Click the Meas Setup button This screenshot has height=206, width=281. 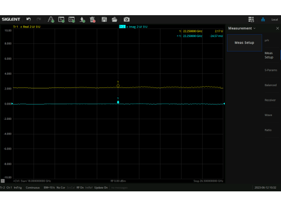[x=244, y=43]
